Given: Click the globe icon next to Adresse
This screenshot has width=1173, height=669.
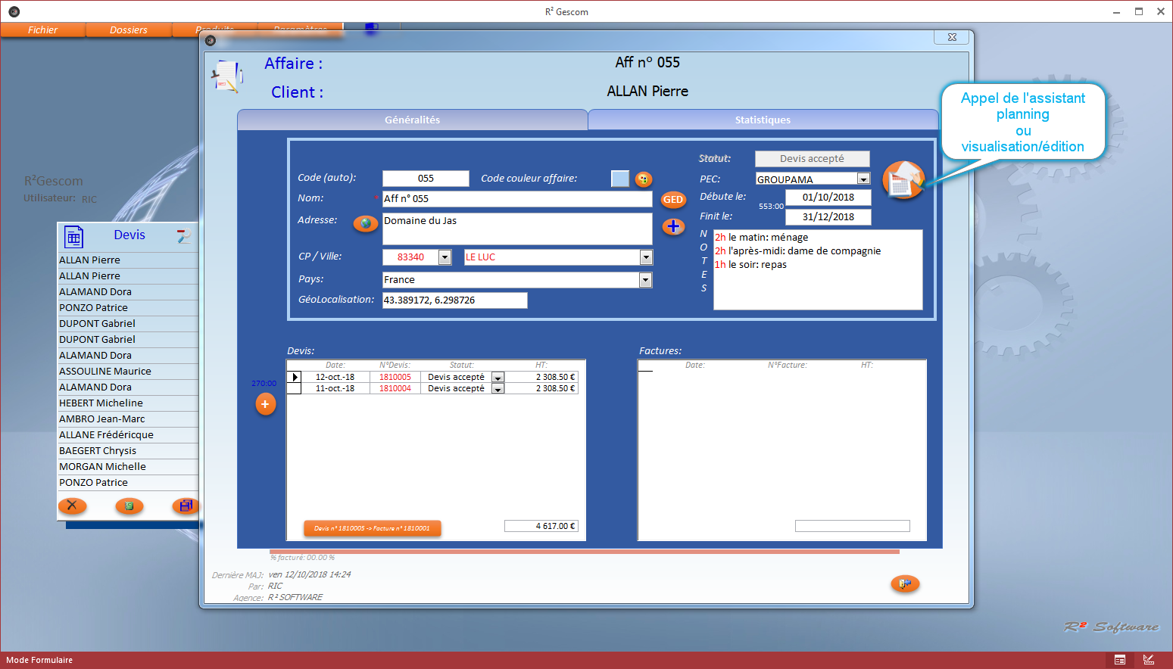Looking at the screenshot, I should pos(365,223).
